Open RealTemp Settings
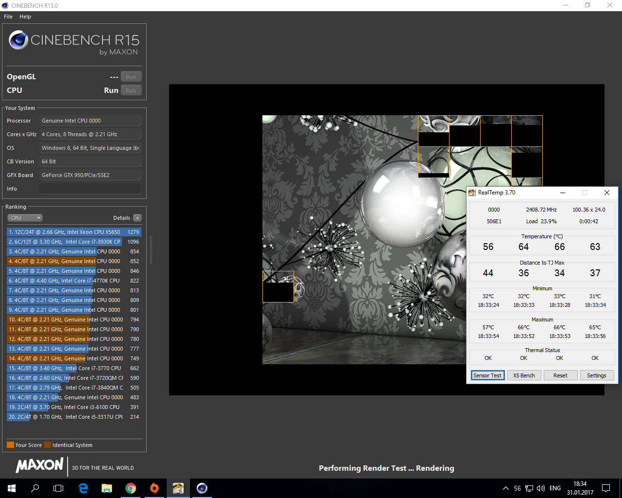The height and width of the screenshot is (498, 622). (x=596, y=375)
